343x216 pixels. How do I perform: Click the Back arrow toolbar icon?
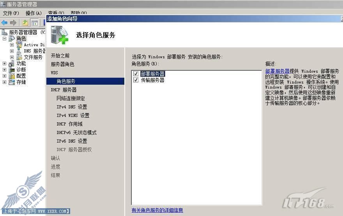tap(4, 23)
